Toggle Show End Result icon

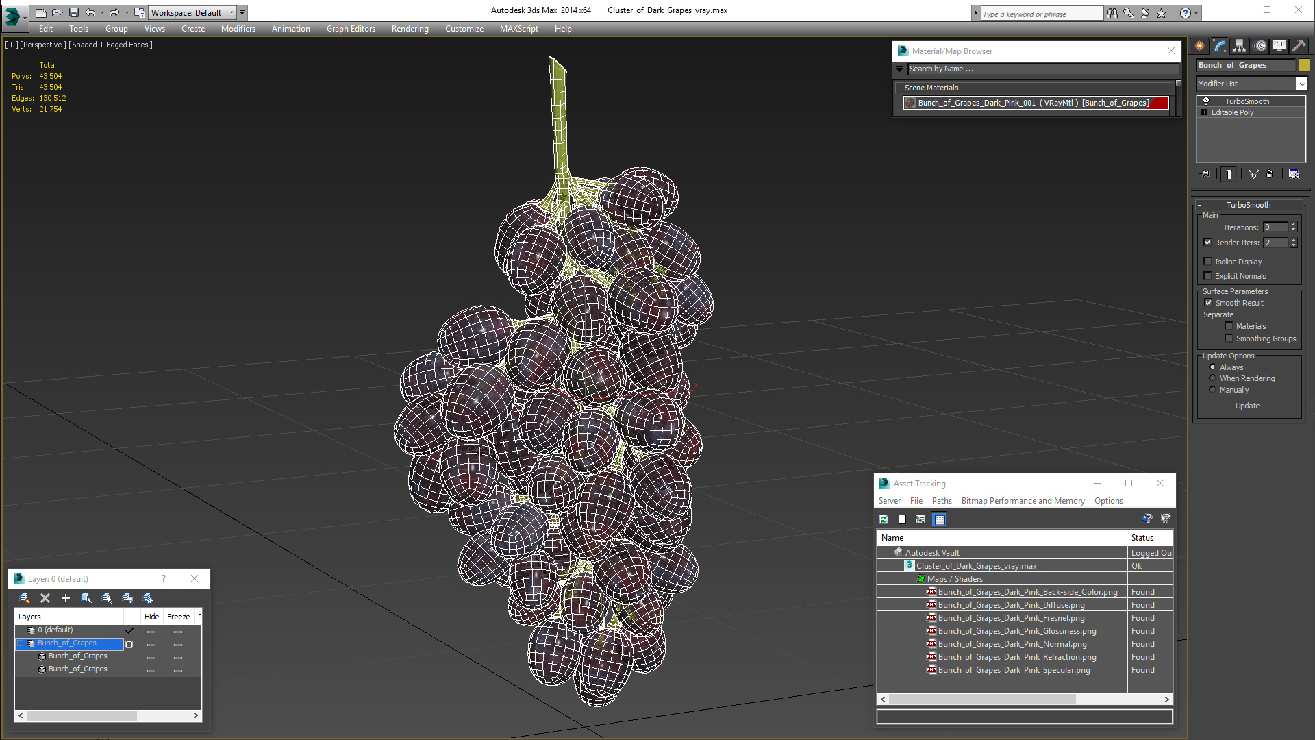click(1229, 174)
